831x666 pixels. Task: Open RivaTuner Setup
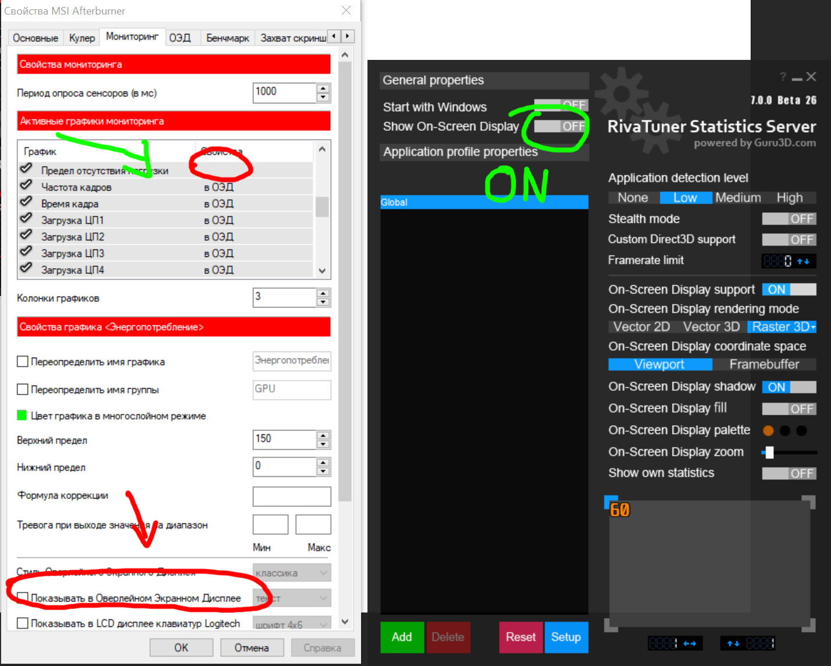pos(566,637)
